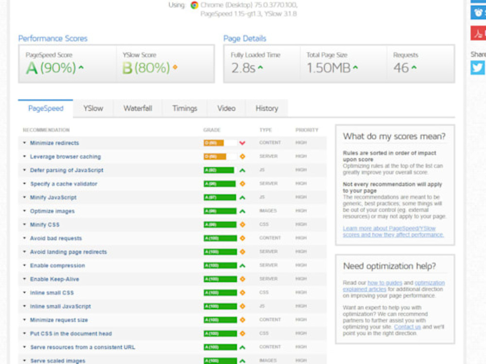Switch to the YSlow tab
Image resolution: width=486 pixels, height=364 pixels.
coord(93,108)
